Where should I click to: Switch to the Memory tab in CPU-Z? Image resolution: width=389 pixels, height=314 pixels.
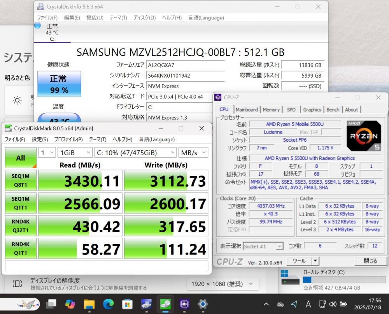coord(271,109)
